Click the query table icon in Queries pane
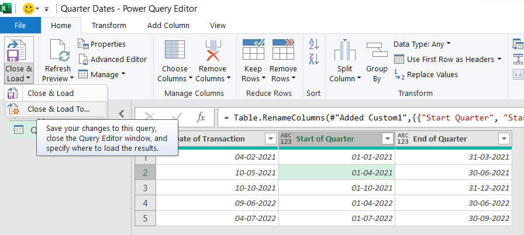524x235 pixels. pyautogui.click(x=19, y=130)
